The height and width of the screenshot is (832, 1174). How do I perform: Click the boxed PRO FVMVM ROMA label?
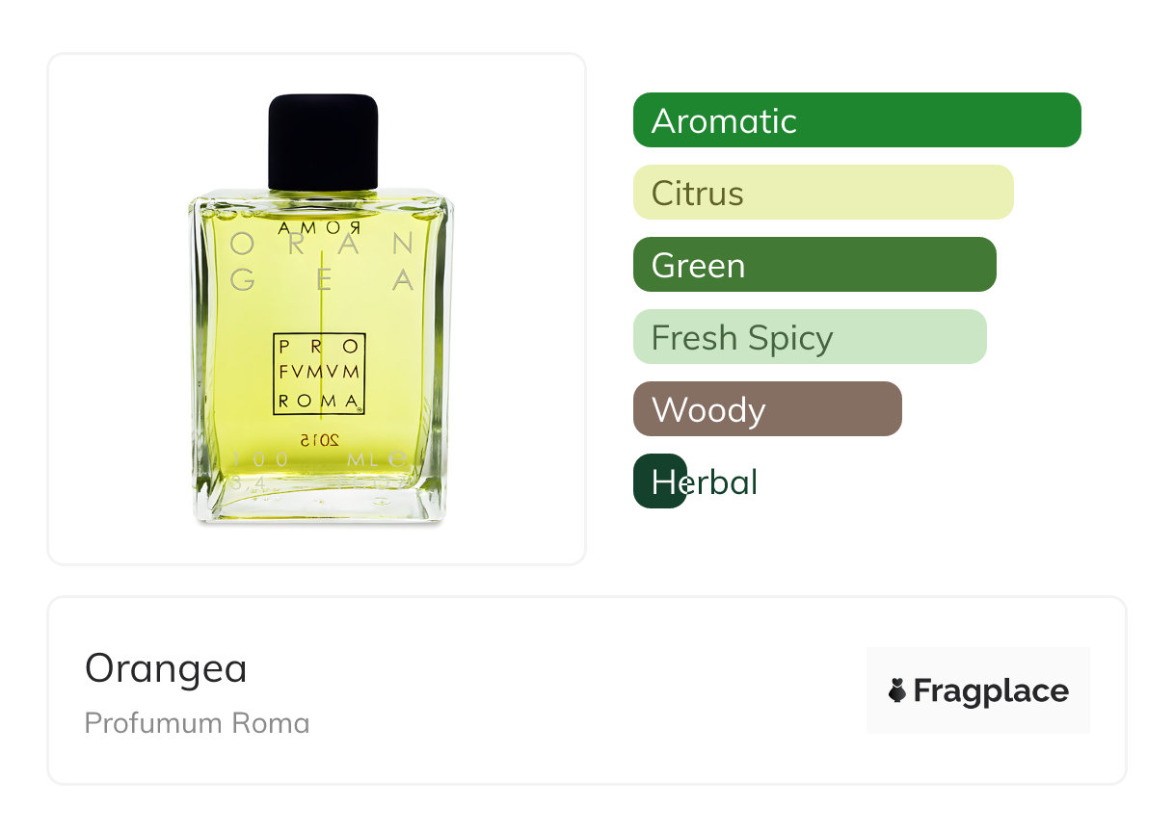pyautogui.click(x=320, y=375)
